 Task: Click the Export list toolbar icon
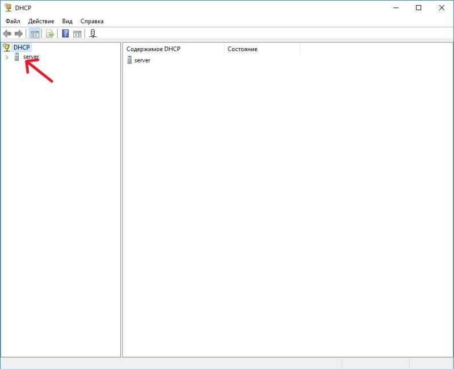point(49,33)
